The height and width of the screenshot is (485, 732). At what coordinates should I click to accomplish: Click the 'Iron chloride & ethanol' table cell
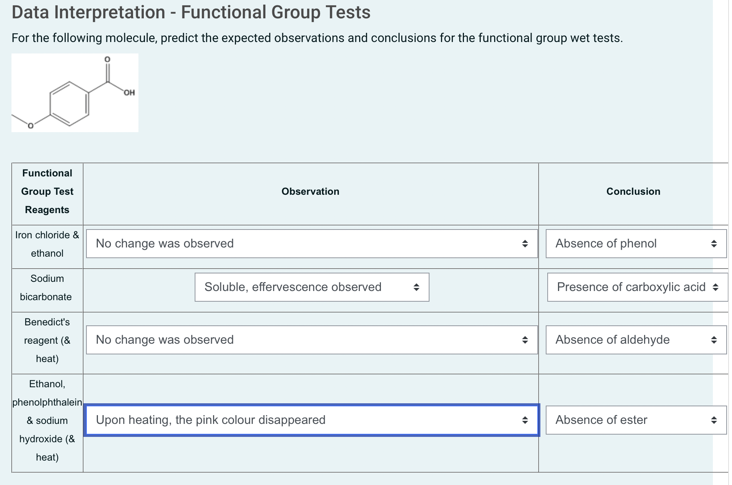point(47,244)
